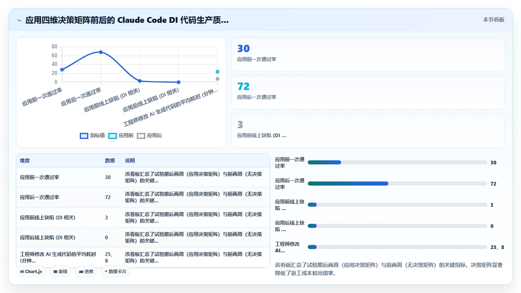Click the stat card showing large number 30
The width and height of the screenshot is (521, 293).
[368, 54]
